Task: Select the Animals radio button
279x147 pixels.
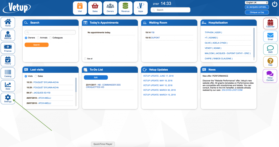Action: point(38,38)
